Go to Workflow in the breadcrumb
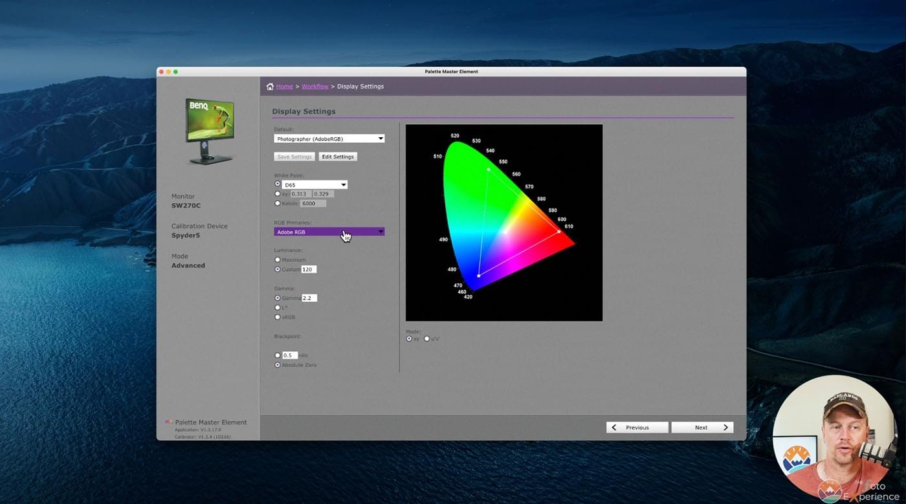 (x=315, y=87)
